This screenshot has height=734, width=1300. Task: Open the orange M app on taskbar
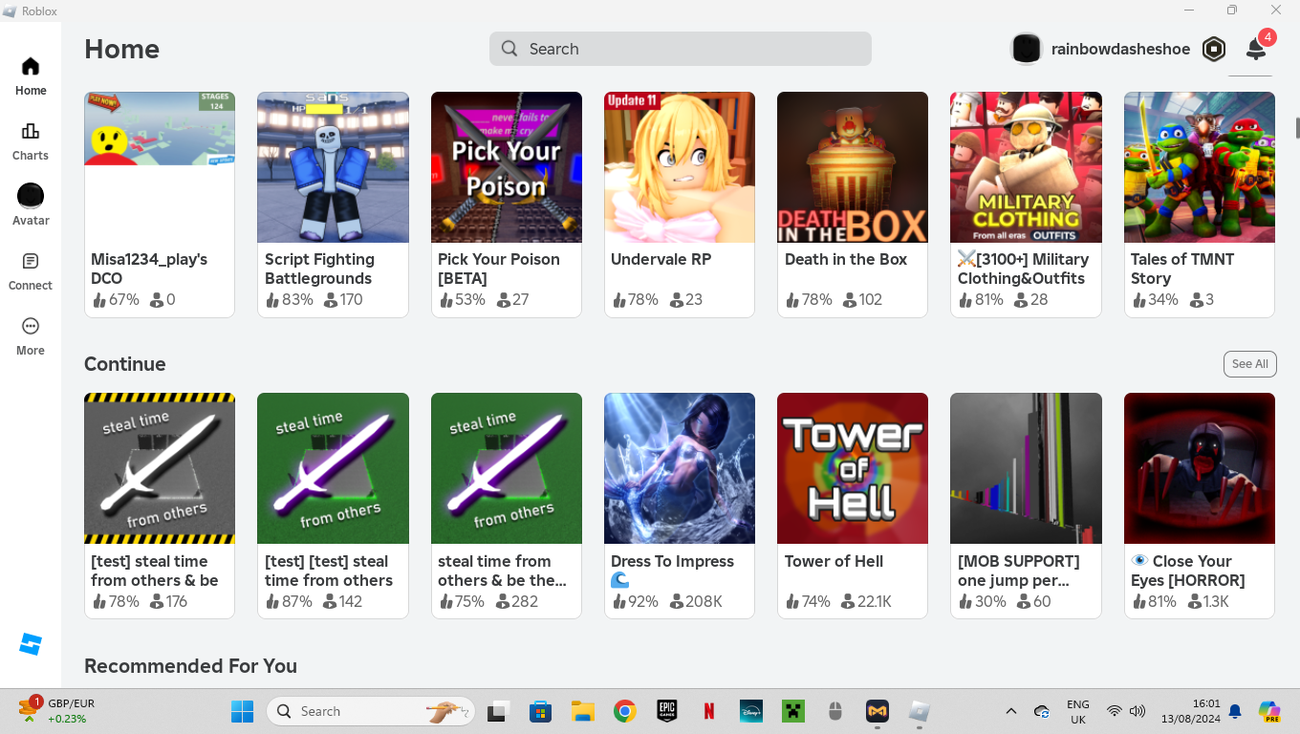coord(877,711)
